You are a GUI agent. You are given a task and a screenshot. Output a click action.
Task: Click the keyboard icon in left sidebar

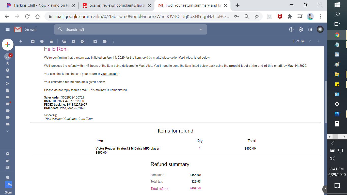[8, 167]
